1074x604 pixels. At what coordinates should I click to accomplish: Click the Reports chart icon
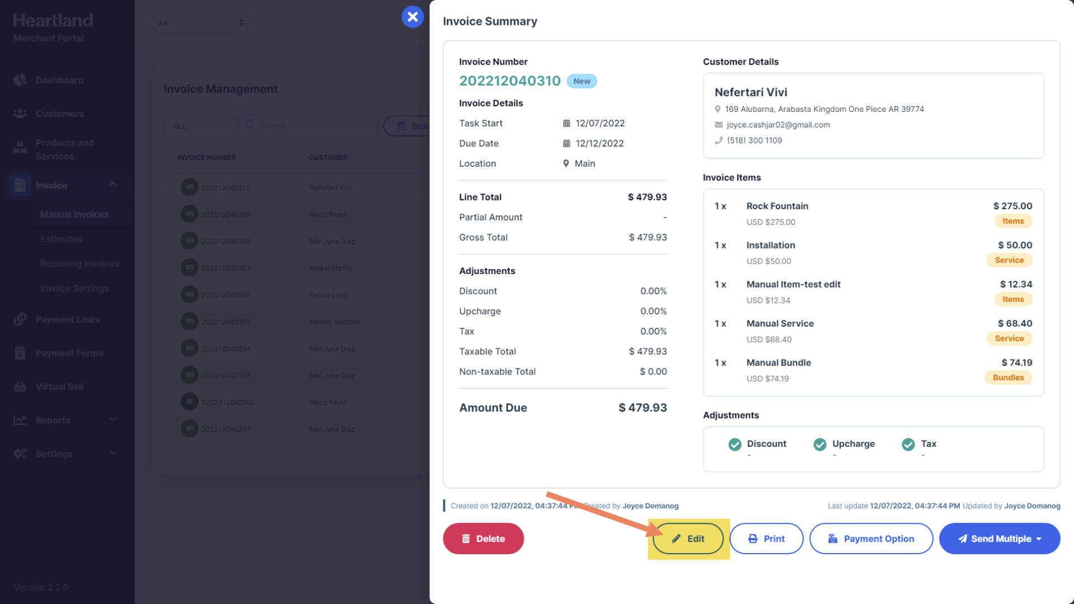[20, 420]
